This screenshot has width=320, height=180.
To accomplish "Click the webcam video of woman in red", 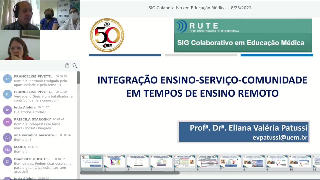I will tap(20, 45).
